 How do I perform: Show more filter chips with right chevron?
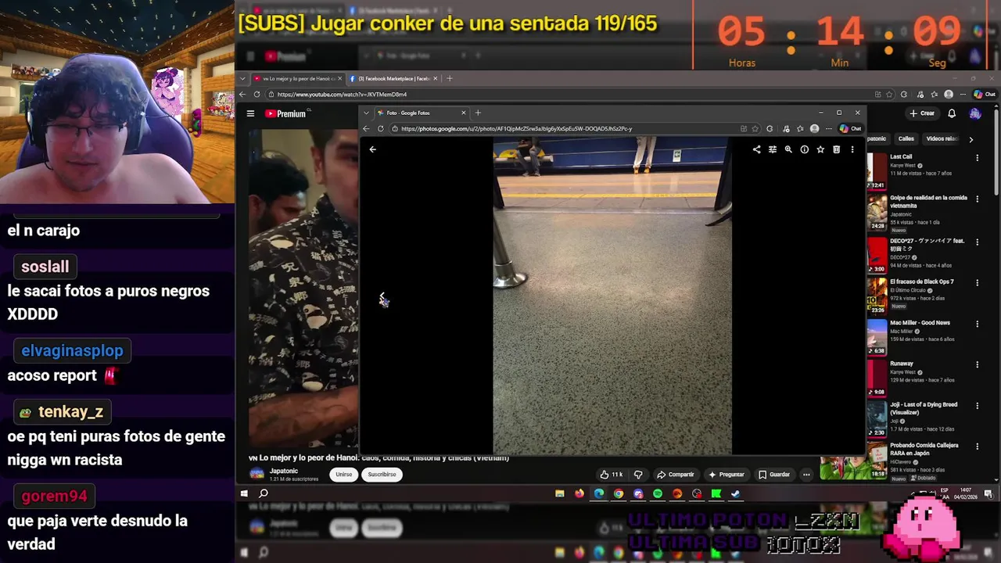971,139
